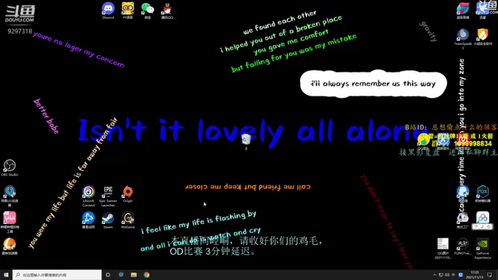Screen dimensions: 498x280
Task: Select the 网易UU加速器 desktop icon
Action: coord(9,196)
